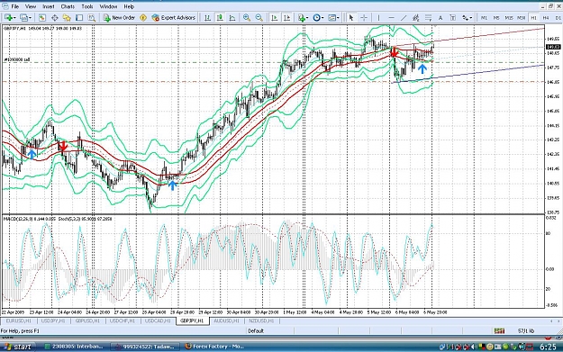
Task: Open the Insert menu
Action: point(49,6)
